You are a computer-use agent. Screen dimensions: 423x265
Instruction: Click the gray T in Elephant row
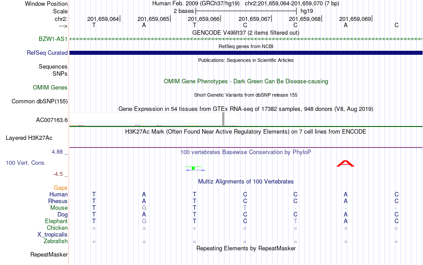tap(295, 221)
